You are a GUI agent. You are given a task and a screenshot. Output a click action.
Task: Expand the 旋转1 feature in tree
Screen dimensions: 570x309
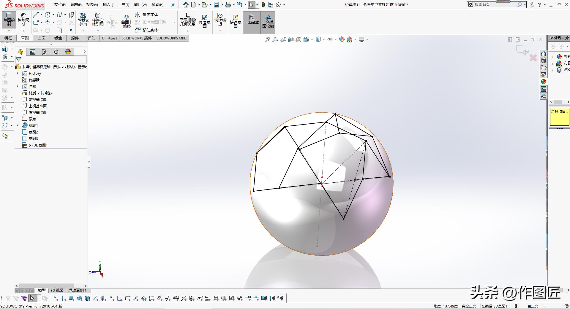(18, 125)
